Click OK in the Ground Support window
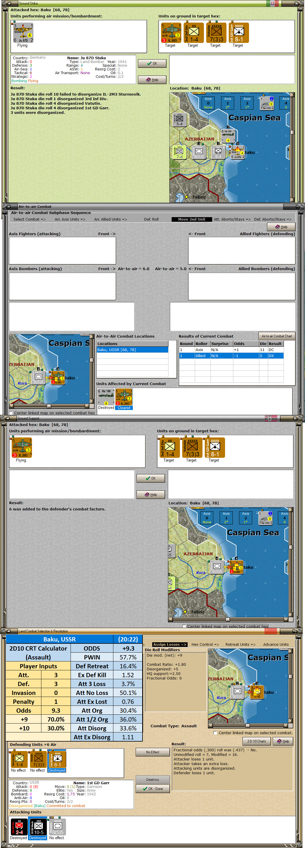The width and height of the screenshot is (305, 848). pos(151,478)
